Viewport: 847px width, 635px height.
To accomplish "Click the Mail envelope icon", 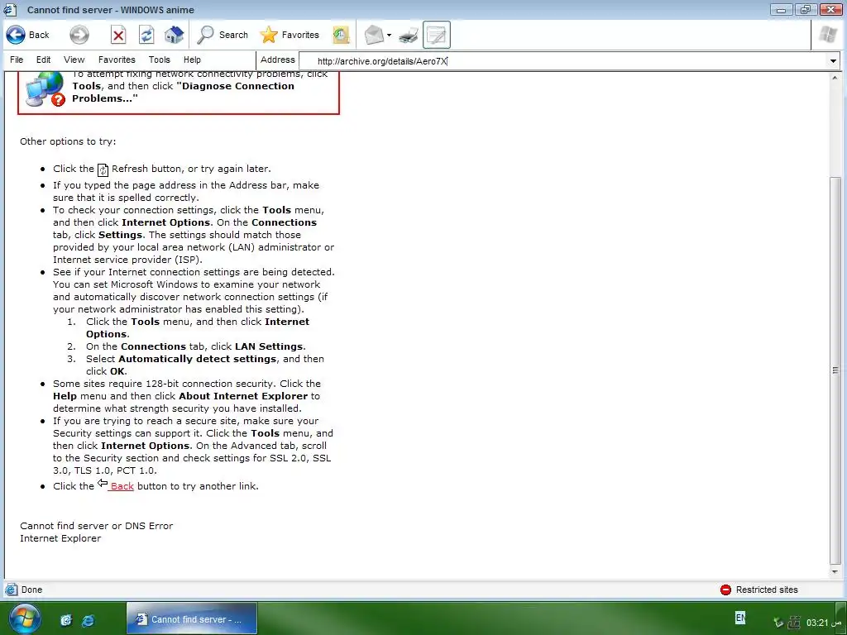I will [x=373, y=35].
